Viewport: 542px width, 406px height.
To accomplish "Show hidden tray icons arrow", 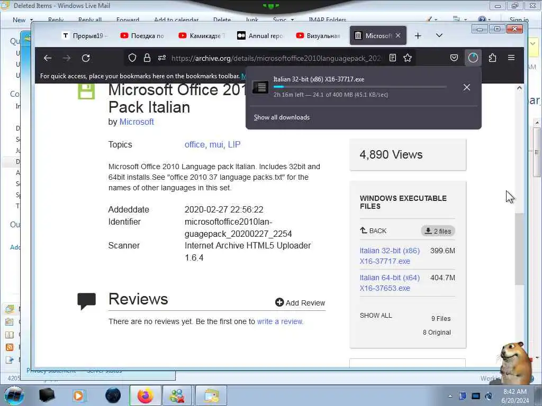I will point(450,396).
